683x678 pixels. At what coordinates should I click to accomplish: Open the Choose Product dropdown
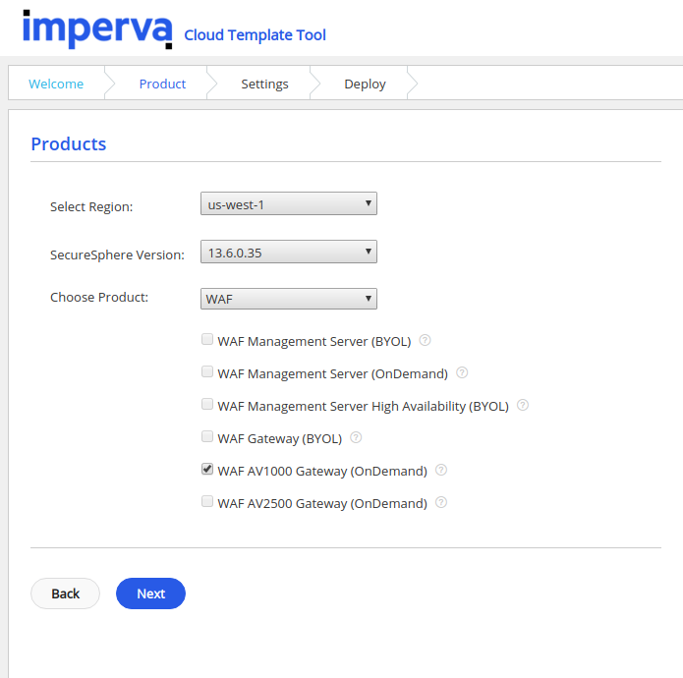coord(288,299)
